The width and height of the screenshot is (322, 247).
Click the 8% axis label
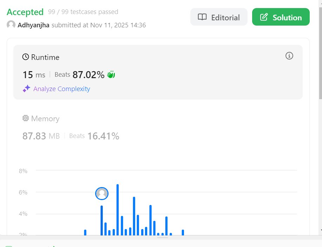pos(23,171)
